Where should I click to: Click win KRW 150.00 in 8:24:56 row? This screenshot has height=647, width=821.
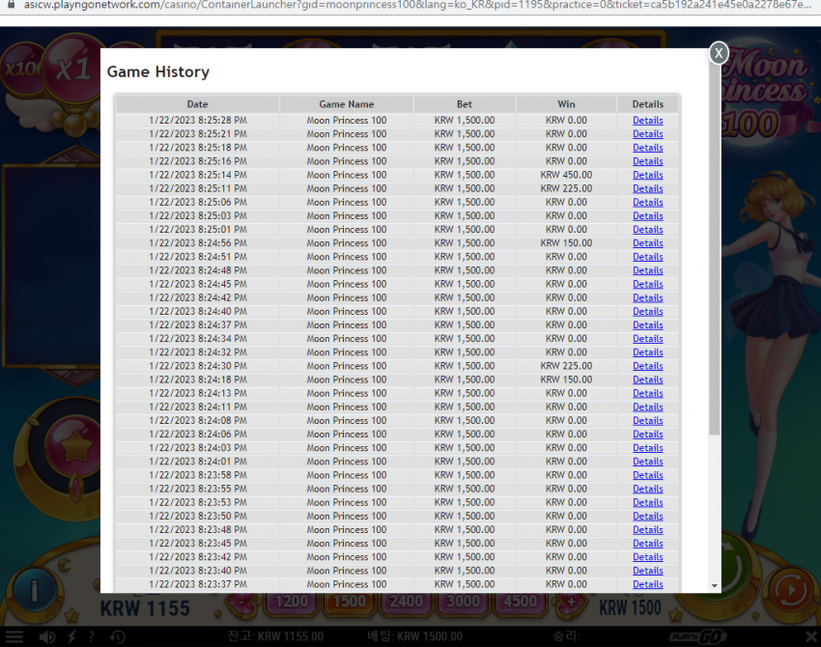[566, 243]
